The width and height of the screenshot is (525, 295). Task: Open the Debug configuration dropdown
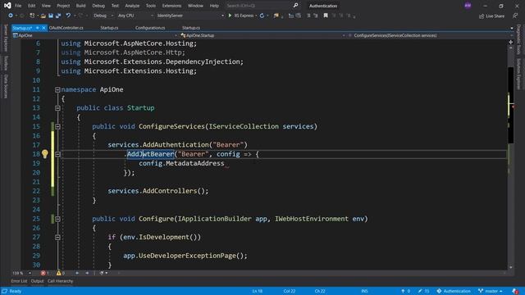pyautogui.click(x=103, y=16)
